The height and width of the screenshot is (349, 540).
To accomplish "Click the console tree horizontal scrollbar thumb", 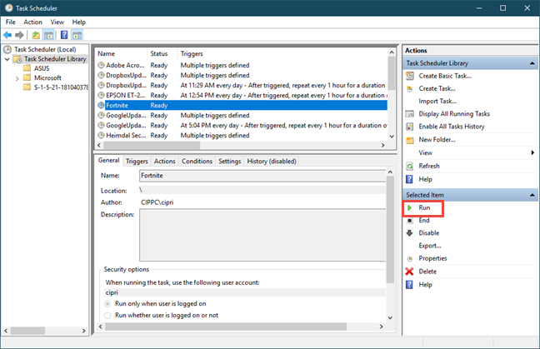I will click(x=27, y=331).
